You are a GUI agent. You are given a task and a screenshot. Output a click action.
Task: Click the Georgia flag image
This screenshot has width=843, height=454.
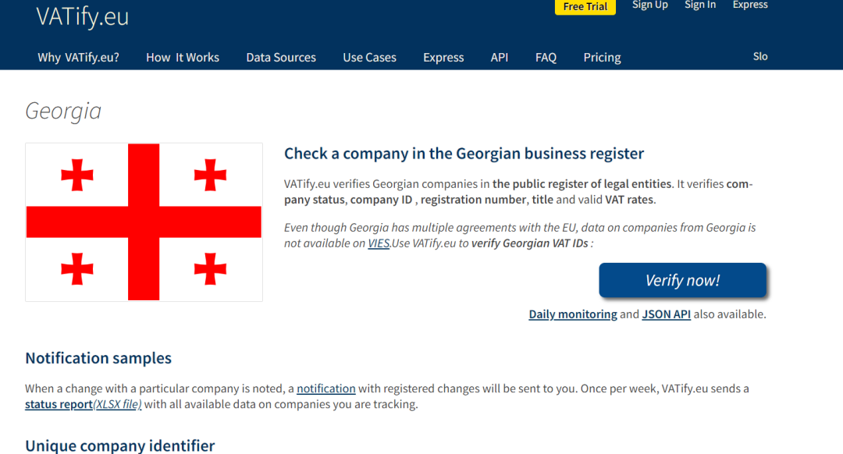click(x=144, y=222)
